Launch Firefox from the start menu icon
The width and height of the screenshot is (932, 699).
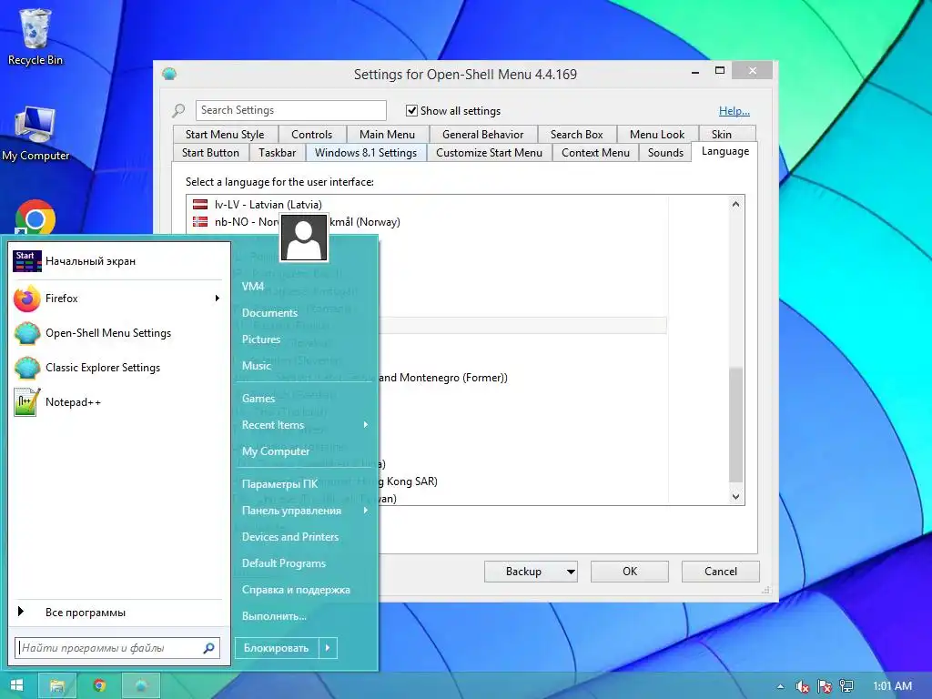tap(26, 299)
